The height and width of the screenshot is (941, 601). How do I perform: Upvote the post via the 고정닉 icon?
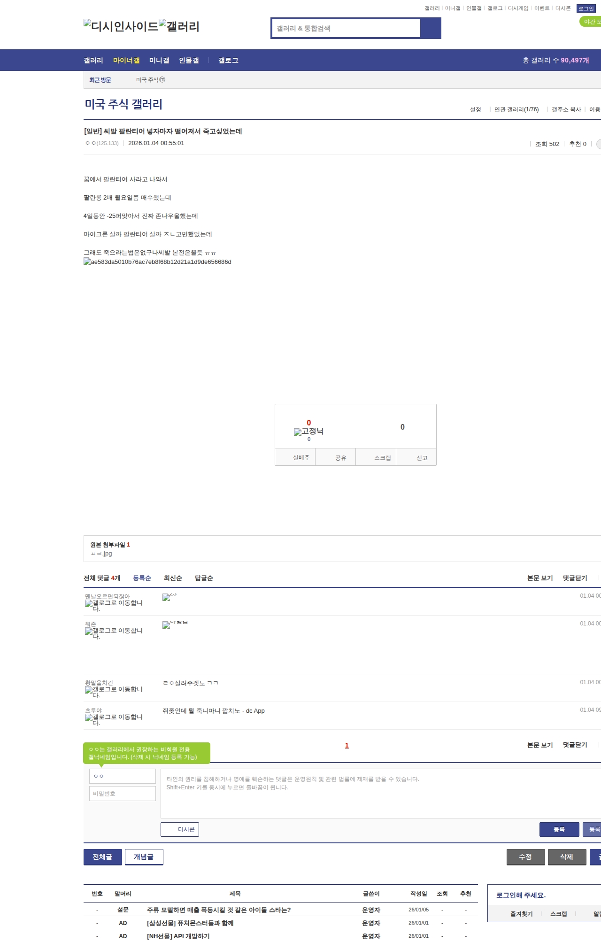click(x=308, y=432)
